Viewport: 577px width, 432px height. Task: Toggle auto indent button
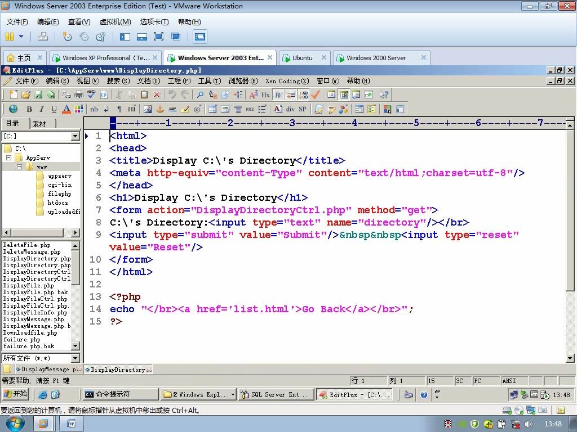pyautogui.click(x=291, y=94)
